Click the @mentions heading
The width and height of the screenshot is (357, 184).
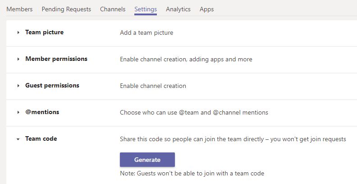point(42,112)
